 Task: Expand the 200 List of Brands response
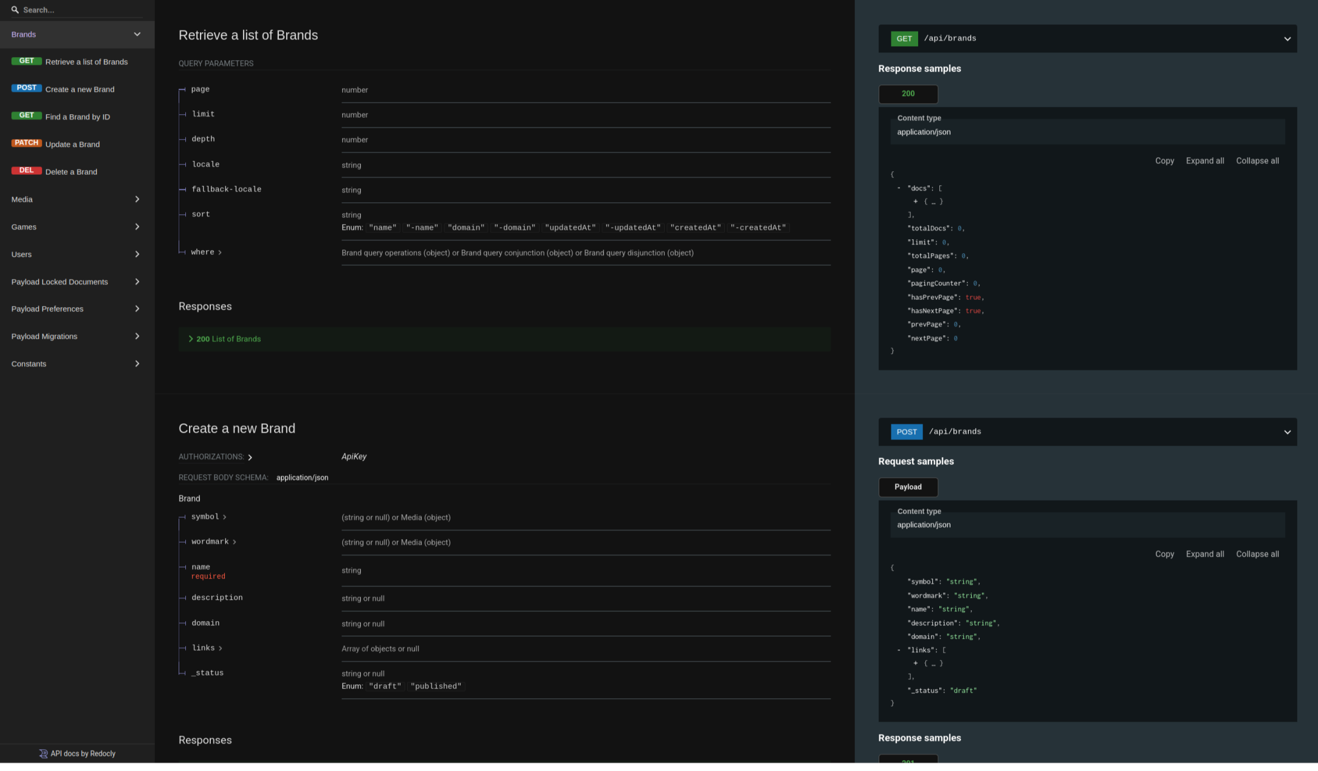point(228,339)
